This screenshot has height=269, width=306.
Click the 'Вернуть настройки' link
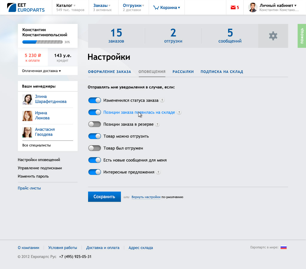pyautogui.click(x=146, y=197)
